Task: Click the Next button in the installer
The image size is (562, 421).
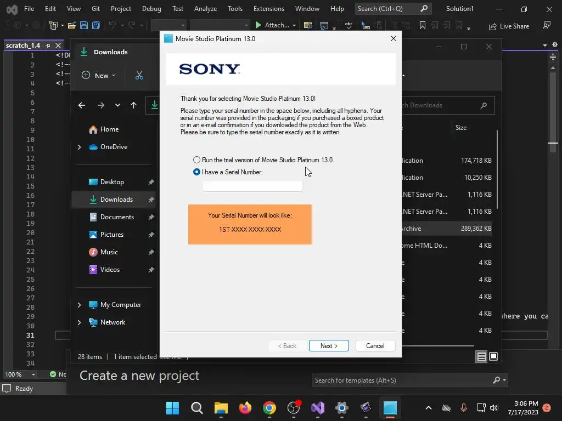Action: (329, 346)
